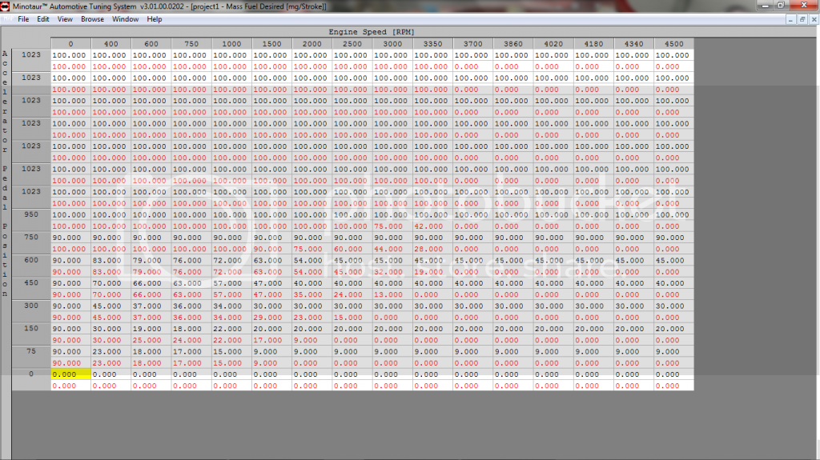Select the 150 pedal position row header
This screenshot has width=820, height=460.
[31, 329]
